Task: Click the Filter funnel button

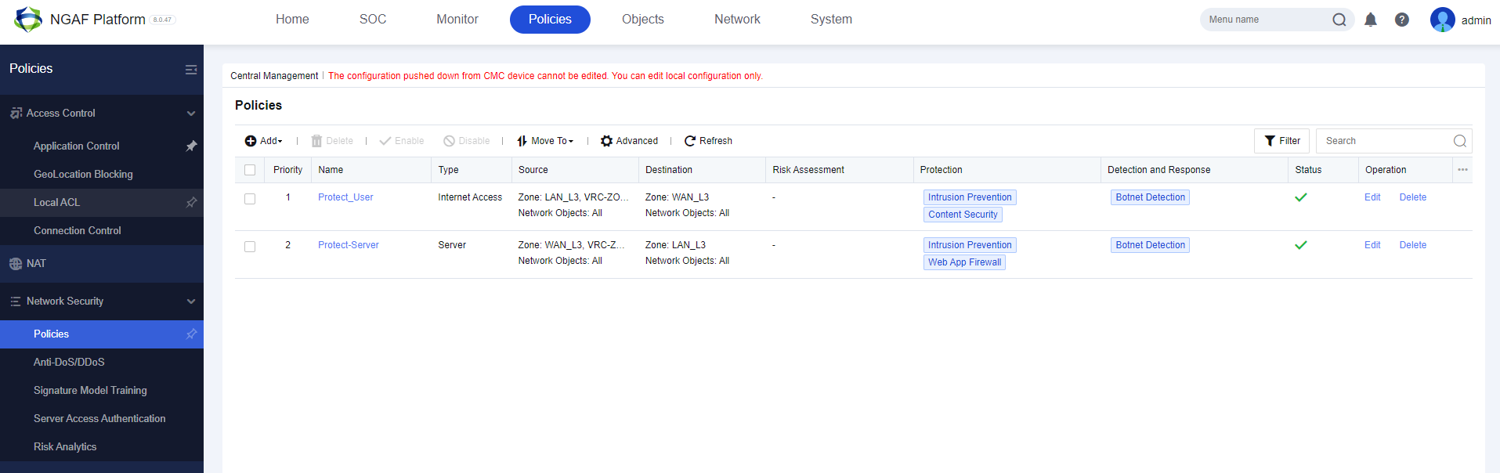Action: point(1281,141)
